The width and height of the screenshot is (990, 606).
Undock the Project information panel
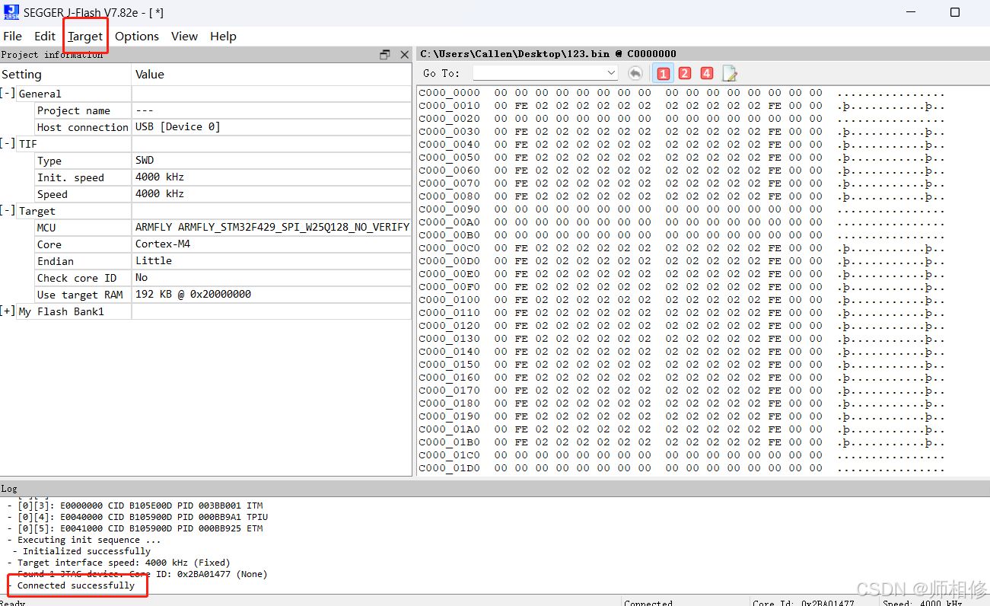(x=385, y=55)
